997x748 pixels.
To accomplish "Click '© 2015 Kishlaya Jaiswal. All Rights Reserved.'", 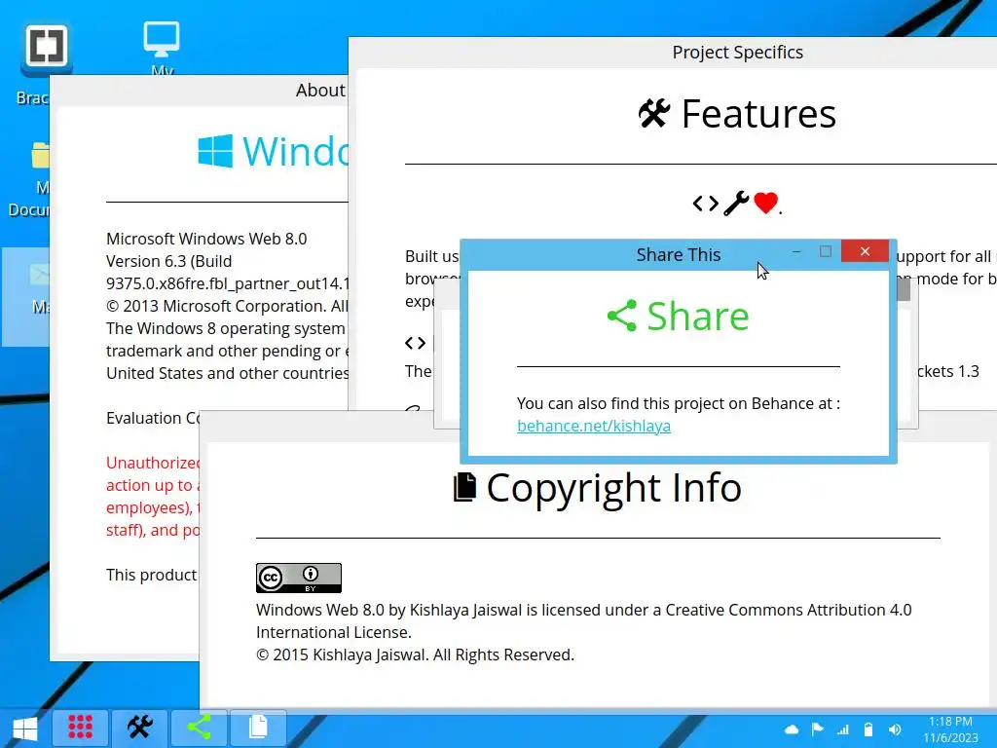I will 415,655.
